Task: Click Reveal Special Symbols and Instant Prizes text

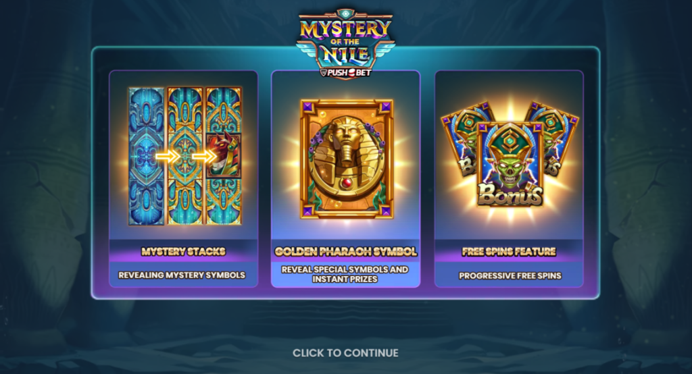Action: [x=345, y=274]
